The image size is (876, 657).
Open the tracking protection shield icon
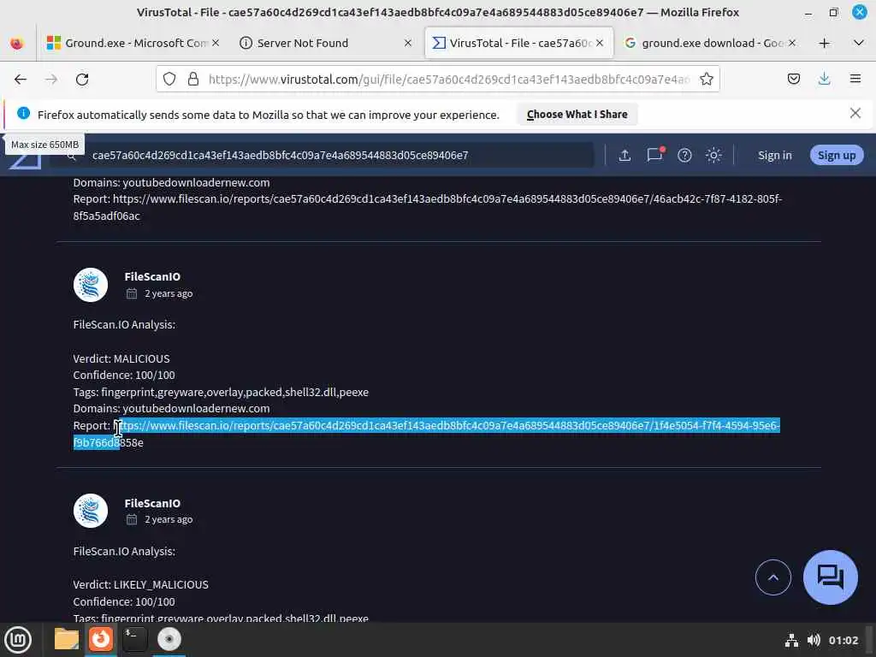169,80
